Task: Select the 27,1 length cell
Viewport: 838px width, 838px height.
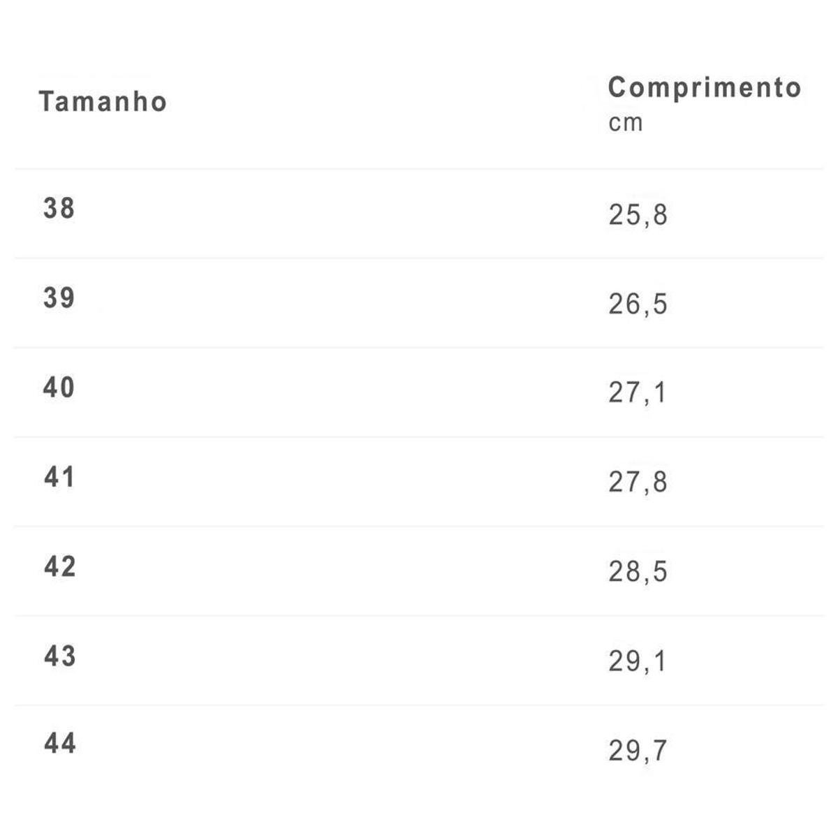Action: coord(637,393)
